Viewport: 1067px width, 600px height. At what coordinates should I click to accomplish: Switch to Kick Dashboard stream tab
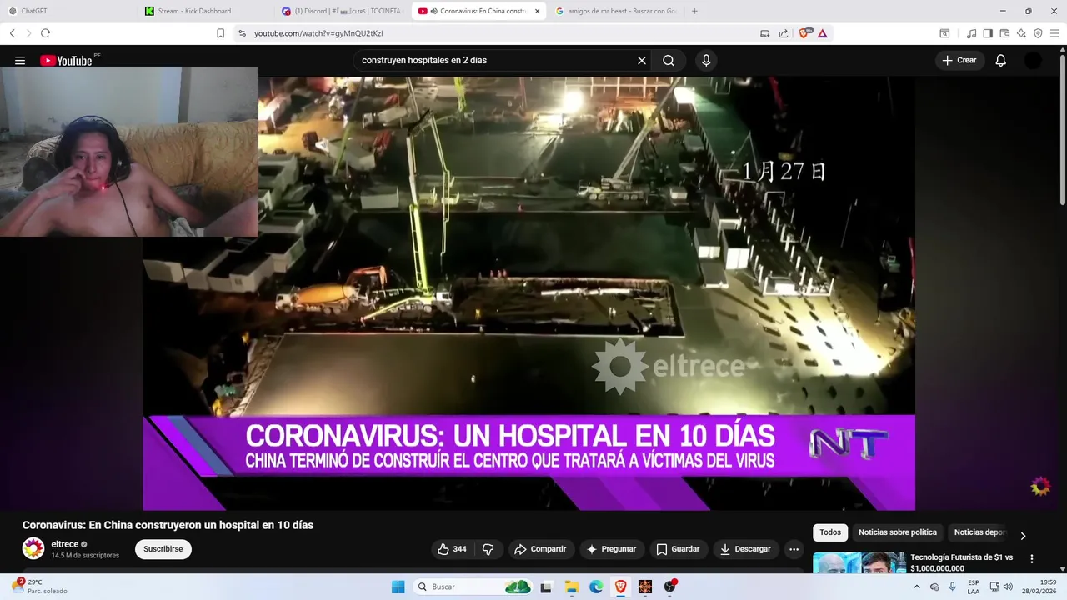click(205, 11)
